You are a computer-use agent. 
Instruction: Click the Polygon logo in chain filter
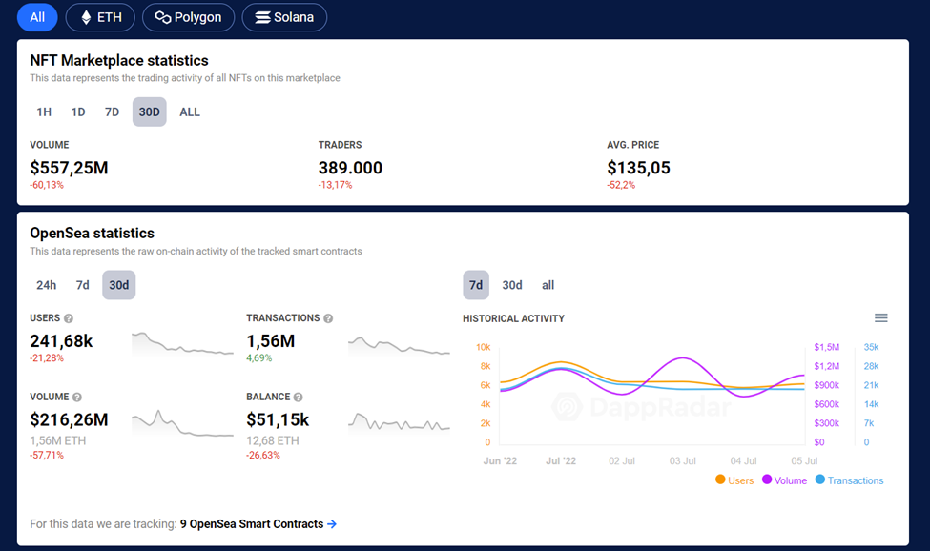click(x=163, y=17)
